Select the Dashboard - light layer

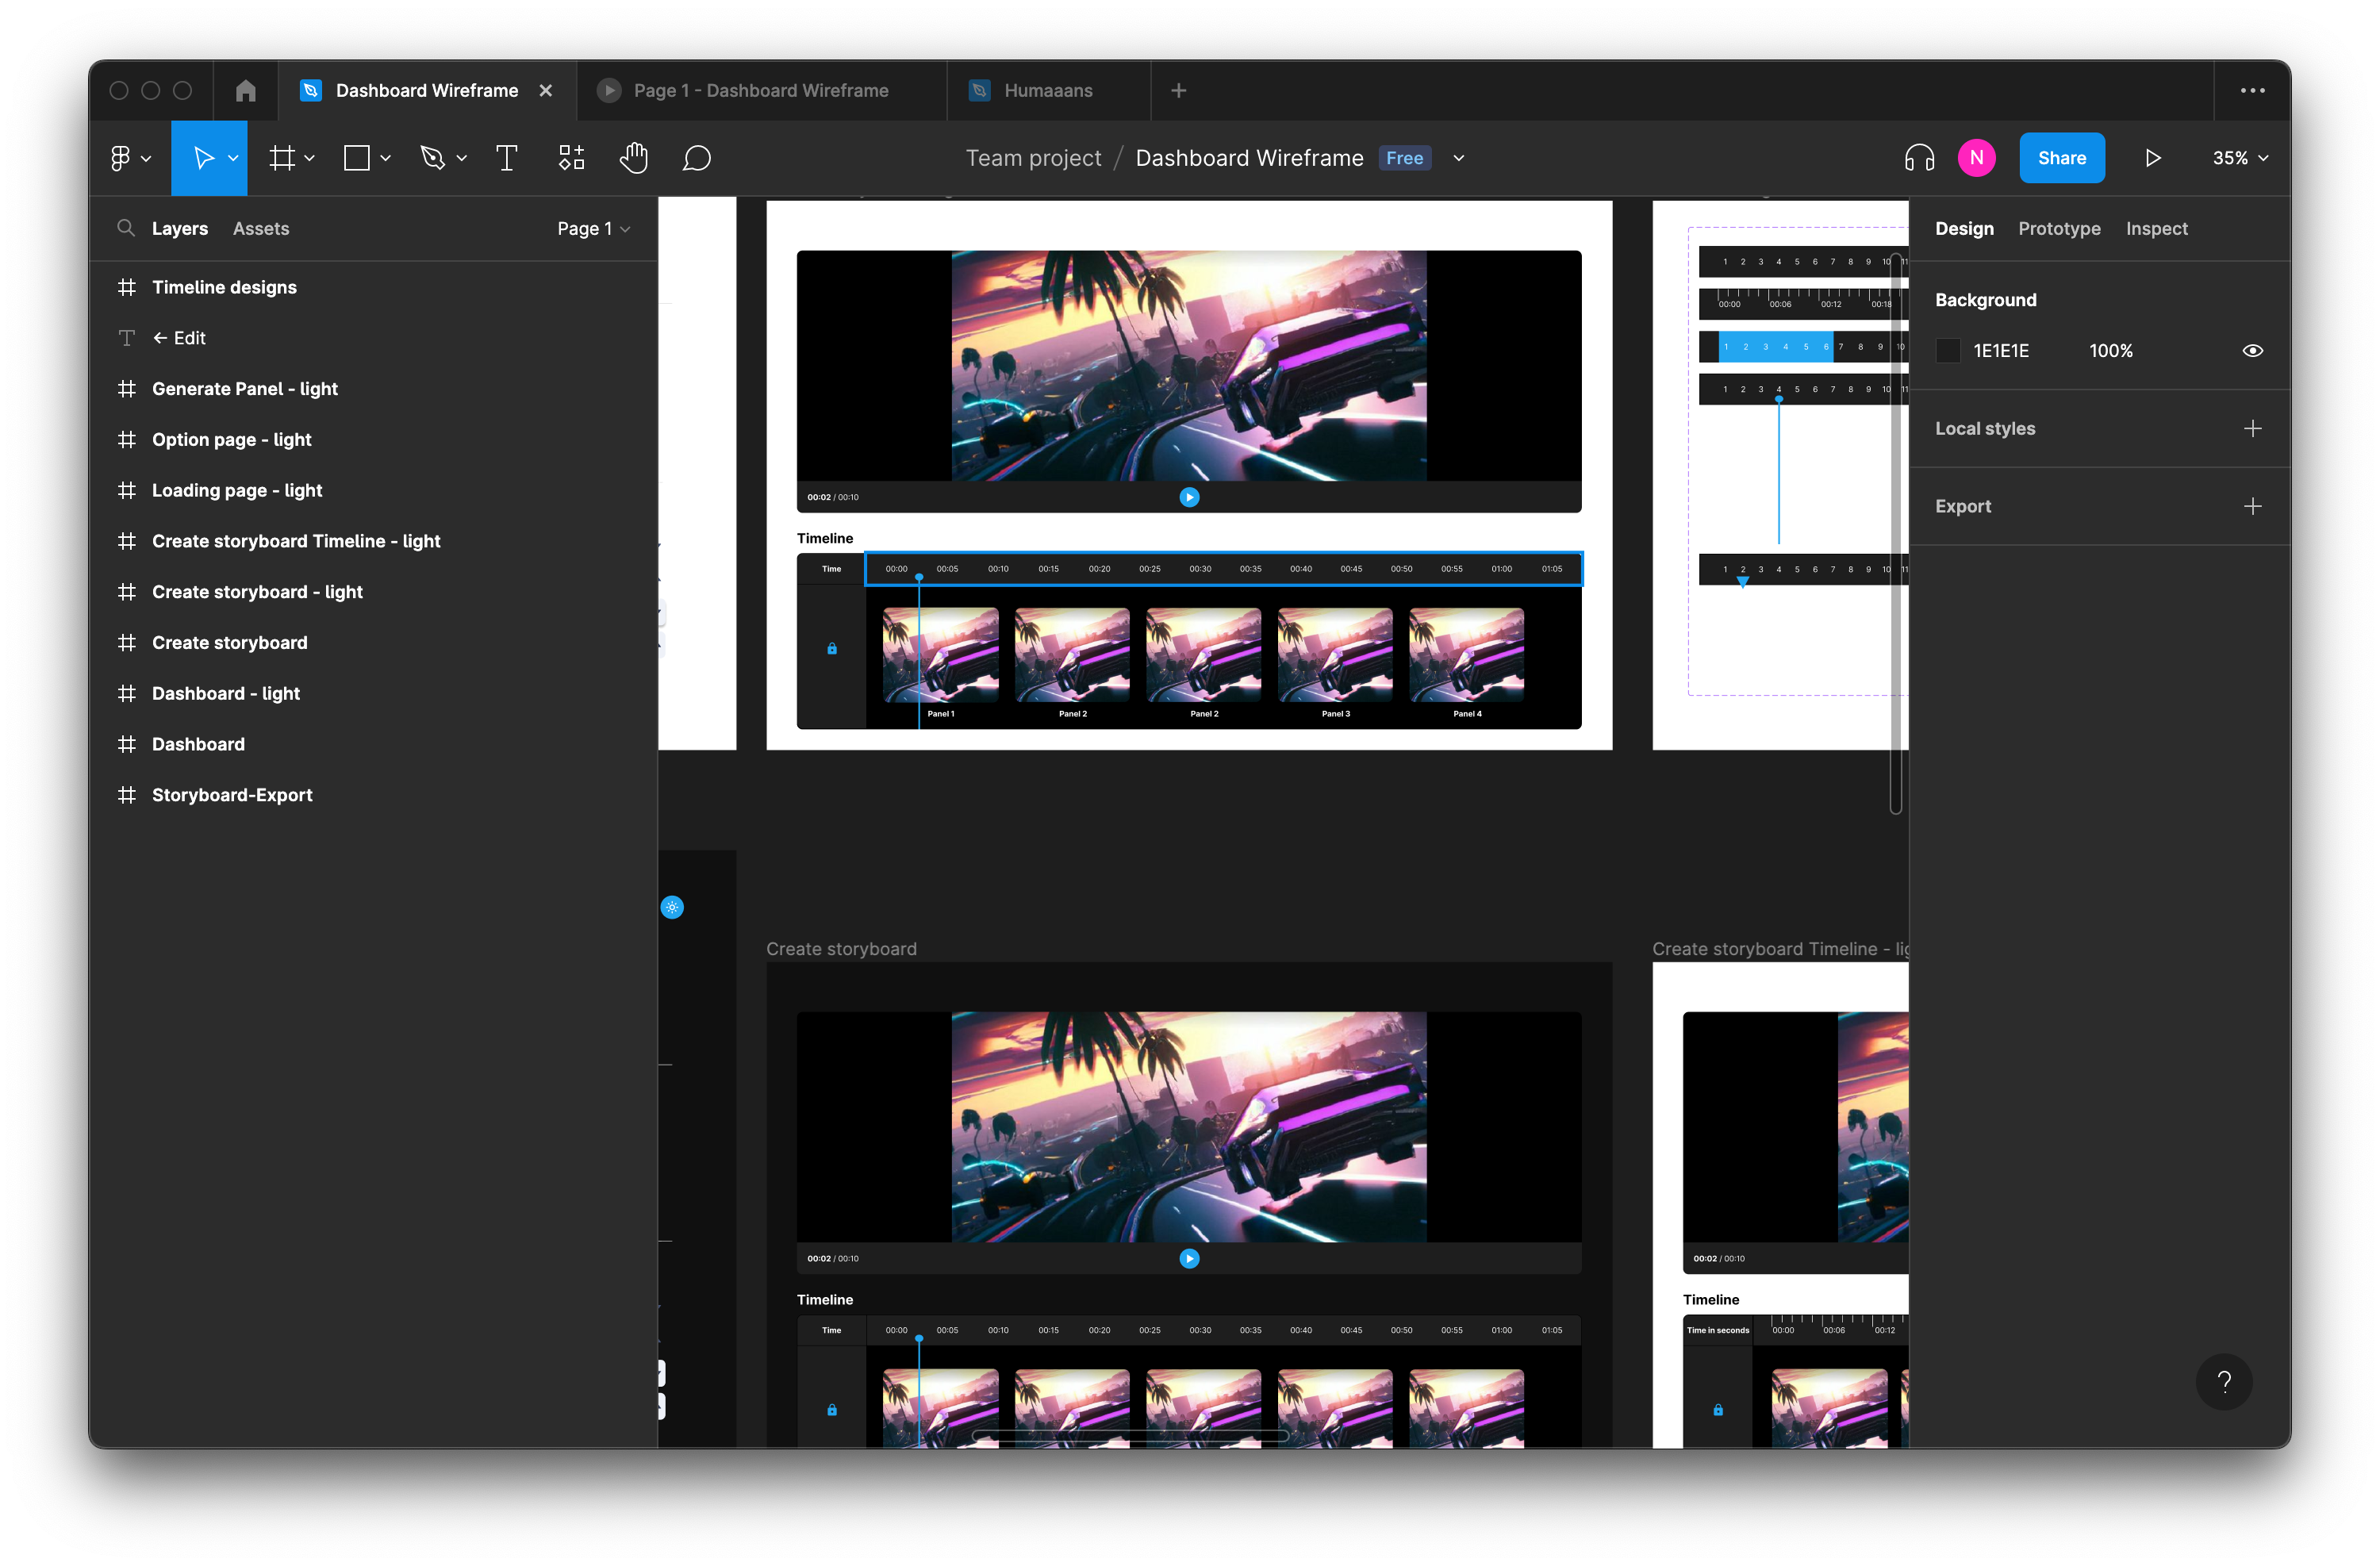pyautogui.click(x=225, y=693)
